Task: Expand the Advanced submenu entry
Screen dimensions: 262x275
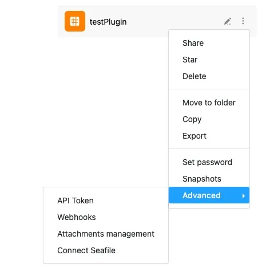Action: tap(209, 195)
